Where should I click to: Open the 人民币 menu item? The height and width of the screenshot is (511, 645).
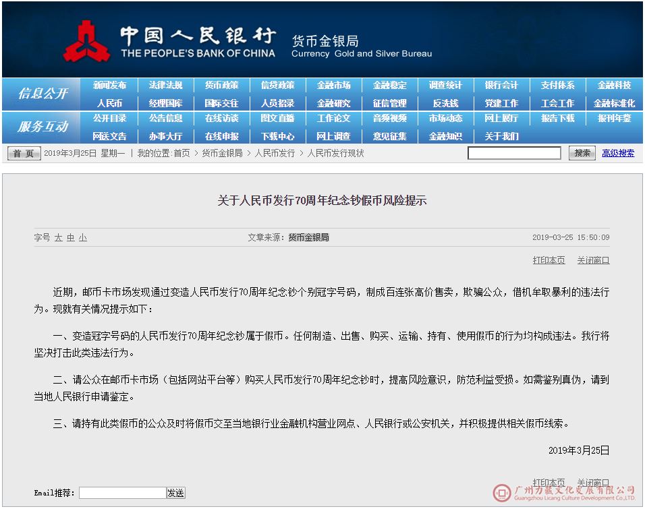(109, 103)
